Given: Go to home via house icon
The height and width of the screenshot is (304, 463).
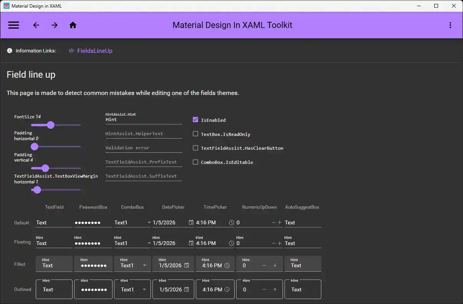Looking at the screenshot, I should tap(73, 25).
